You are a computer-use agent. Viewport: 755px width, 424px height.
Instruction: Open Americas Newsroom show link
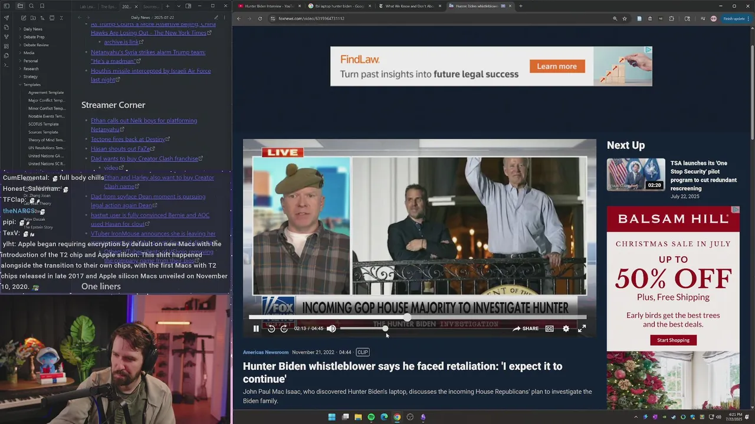(265, 352)
